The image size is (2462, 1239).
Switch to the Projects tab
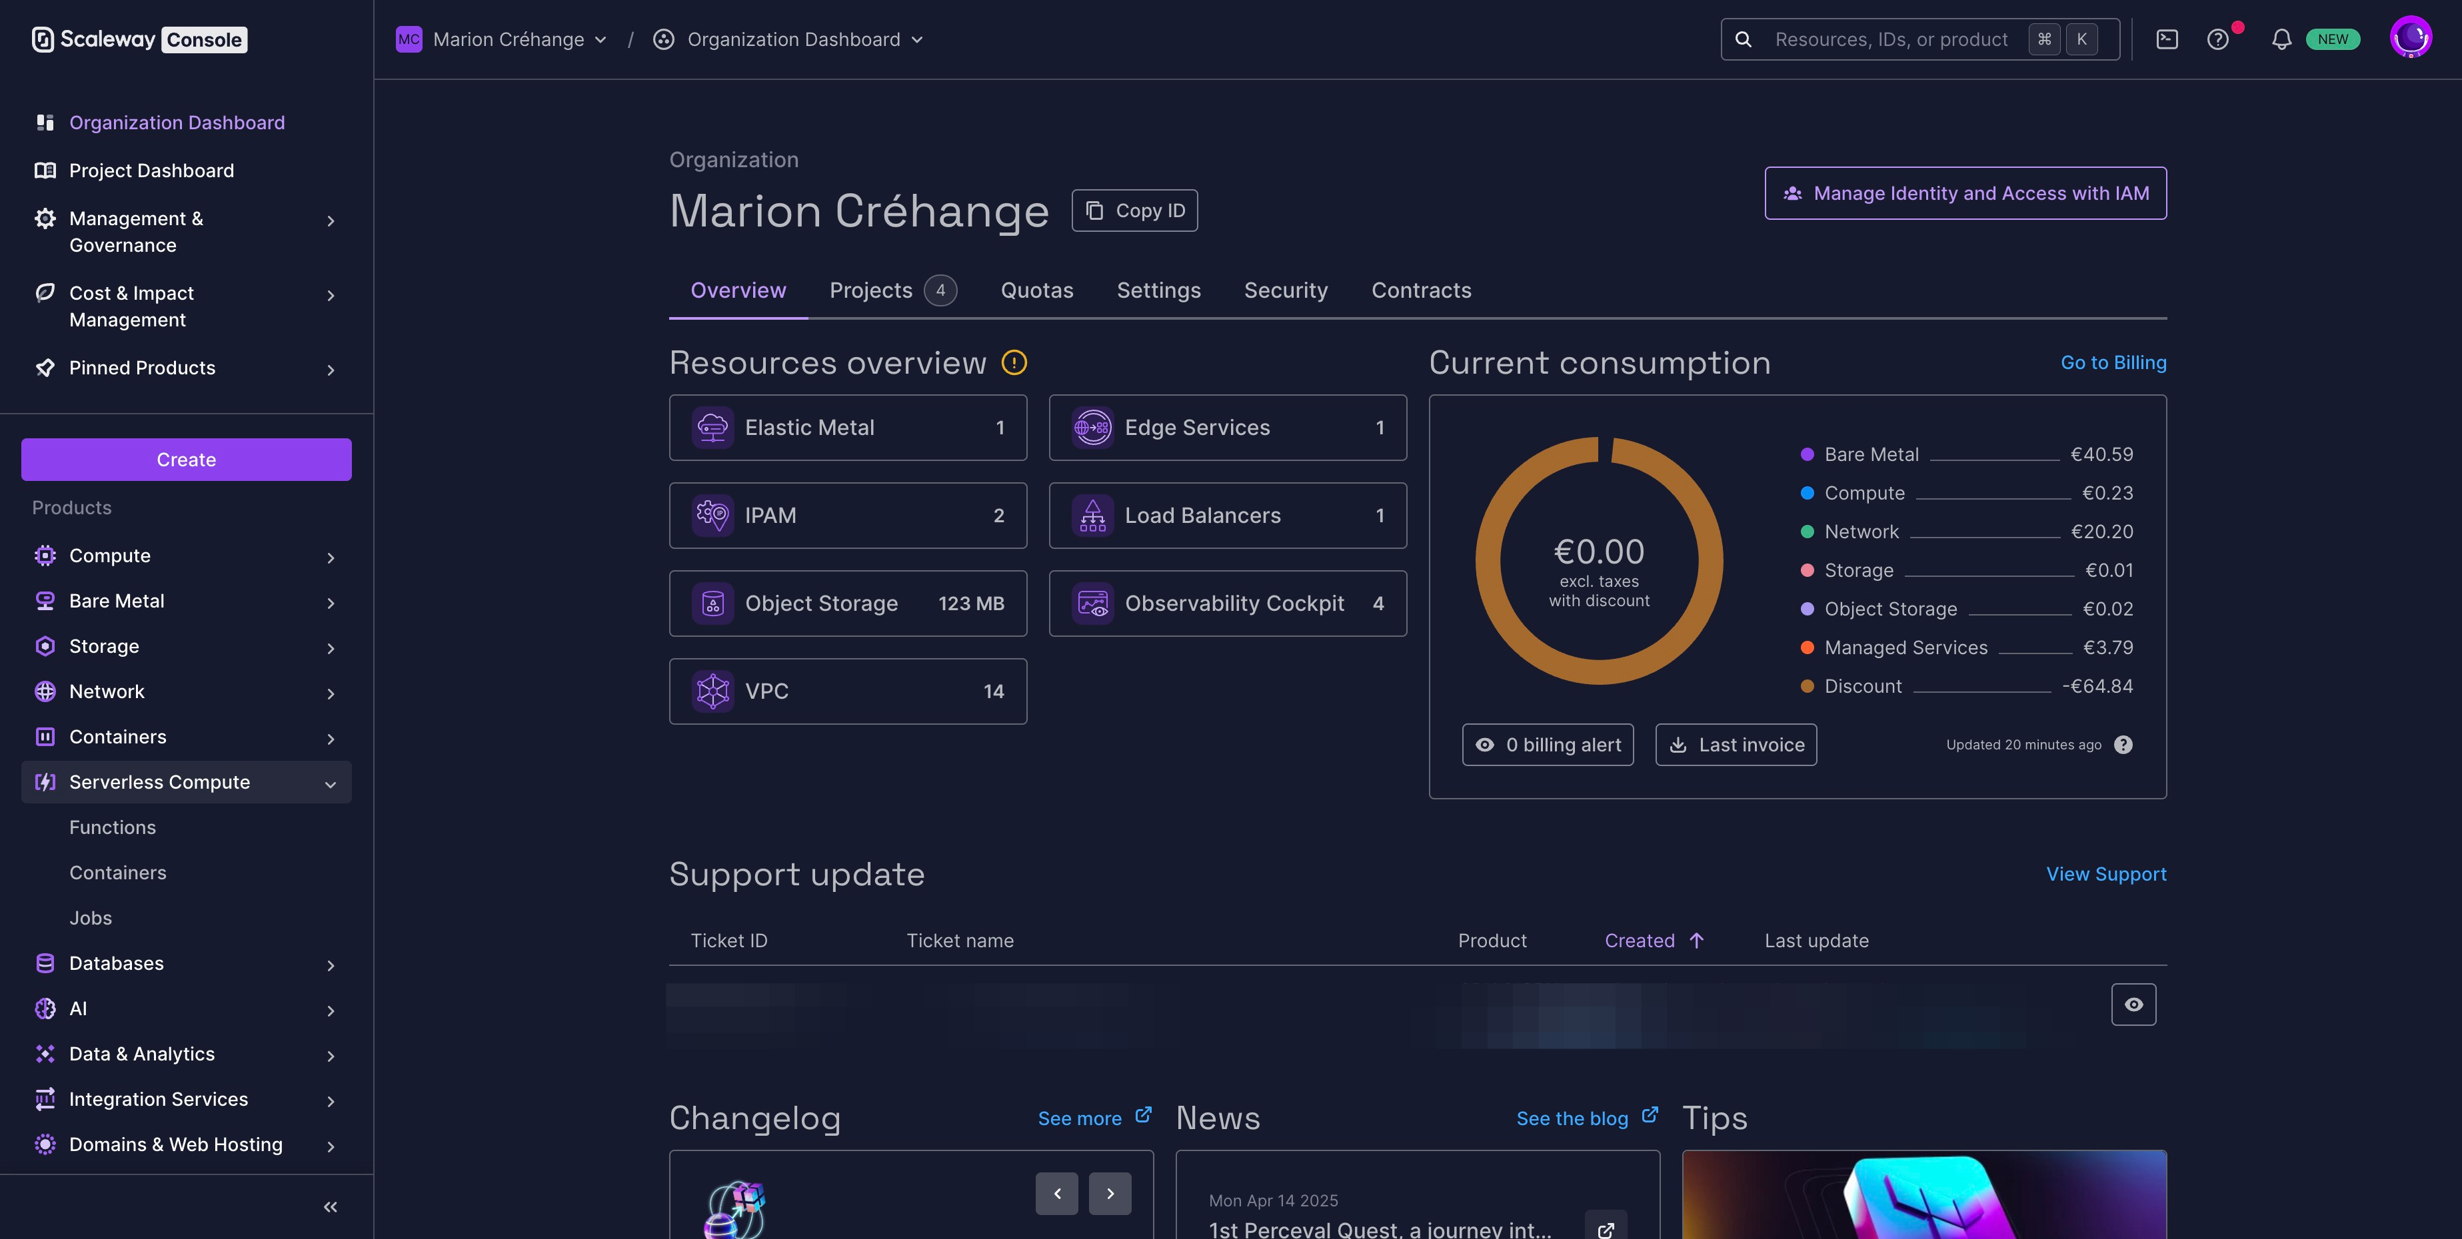click(x=892, y=290)
